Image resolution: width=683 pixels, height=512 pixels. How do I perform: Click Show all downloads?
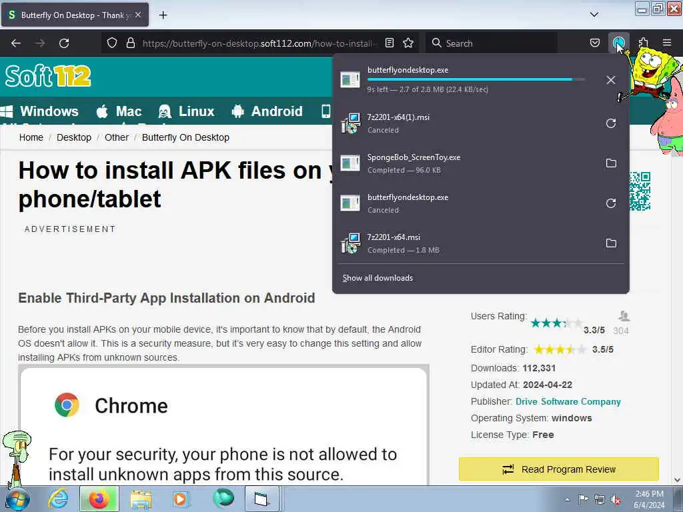378,278
